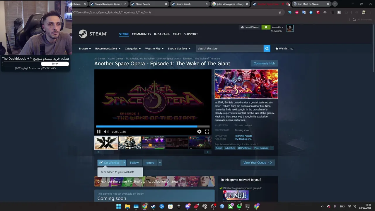The width and height of the screenshot is (375, 211).
Task: Click the 2D Platformer tag
Action: (245, 148)
